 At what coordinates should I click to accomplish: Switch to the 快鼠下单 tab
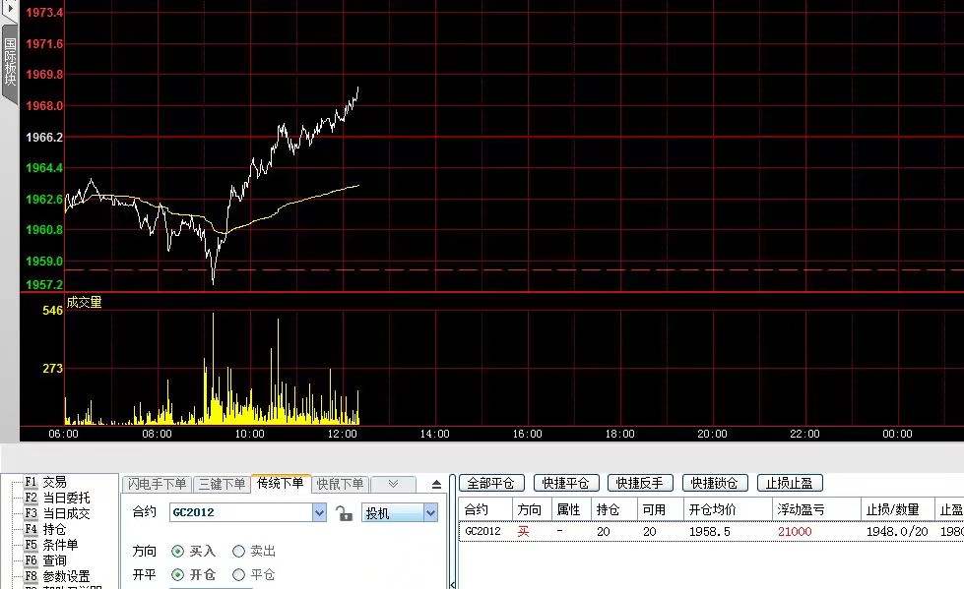pyautogui.click(x=340, y=484)
